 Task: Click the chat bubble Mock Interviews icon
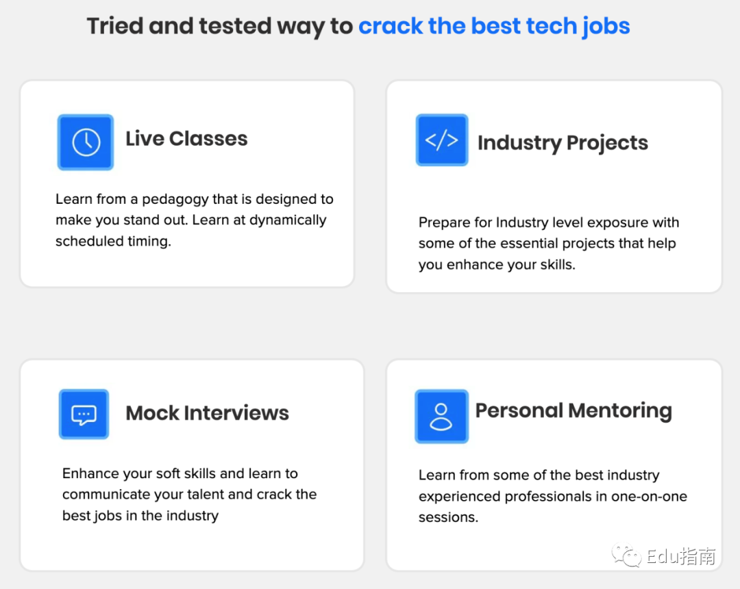[84, 414]
